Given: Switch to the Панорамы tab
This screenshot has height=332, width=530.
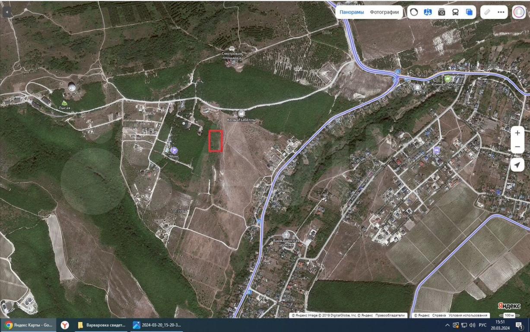Looking at the screenshot, I should 351,12.
